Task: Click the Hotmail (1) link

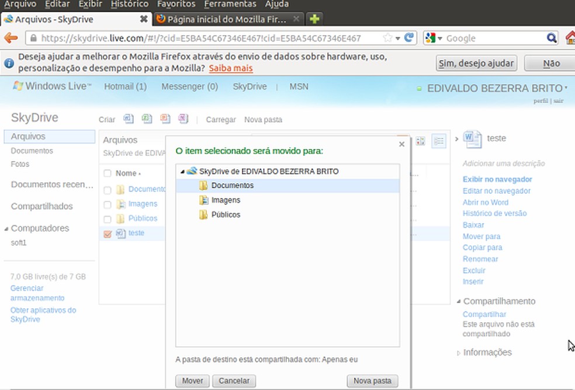Action: coord(125,86)
